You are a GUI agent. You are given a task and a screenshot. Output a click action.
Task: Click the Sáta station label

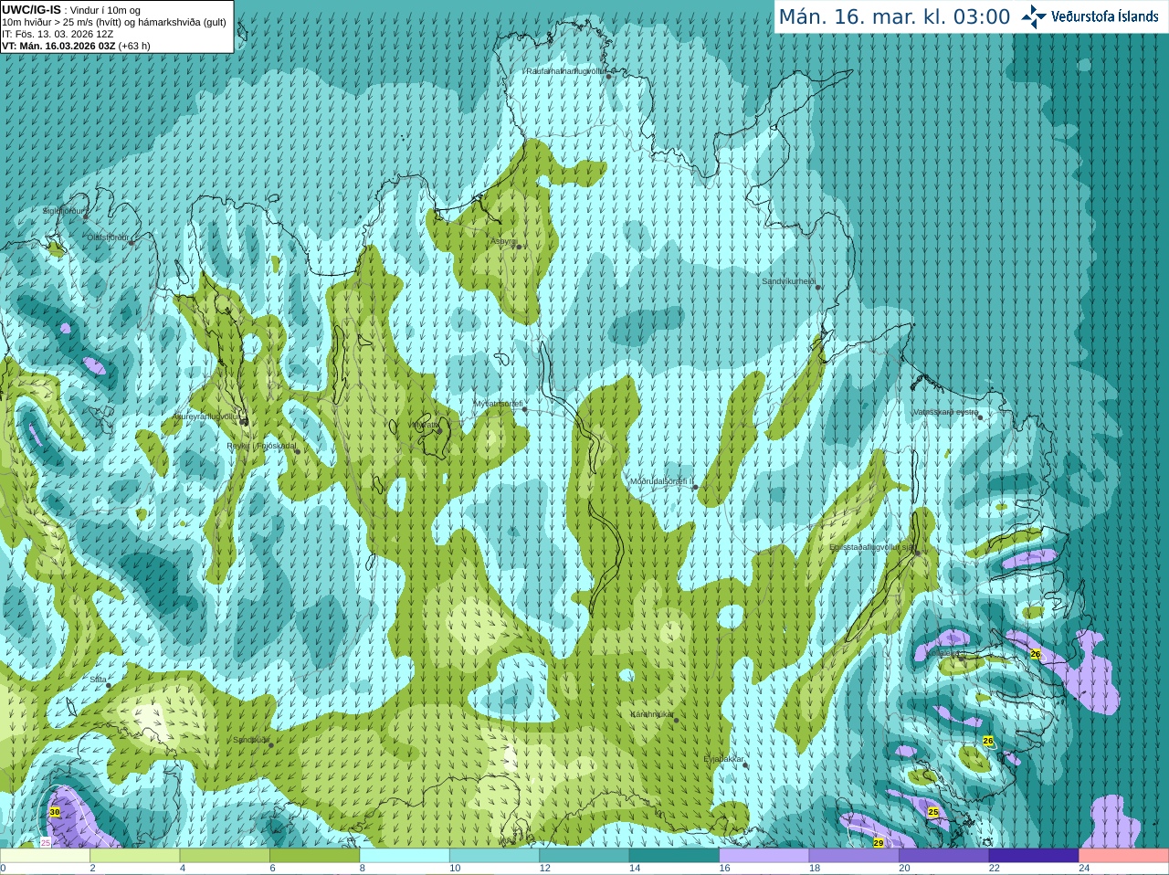point(98,680)
